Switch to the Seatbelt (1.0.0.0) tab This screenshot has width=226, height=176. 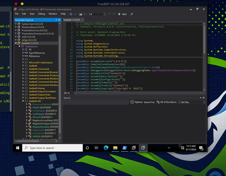71,20
